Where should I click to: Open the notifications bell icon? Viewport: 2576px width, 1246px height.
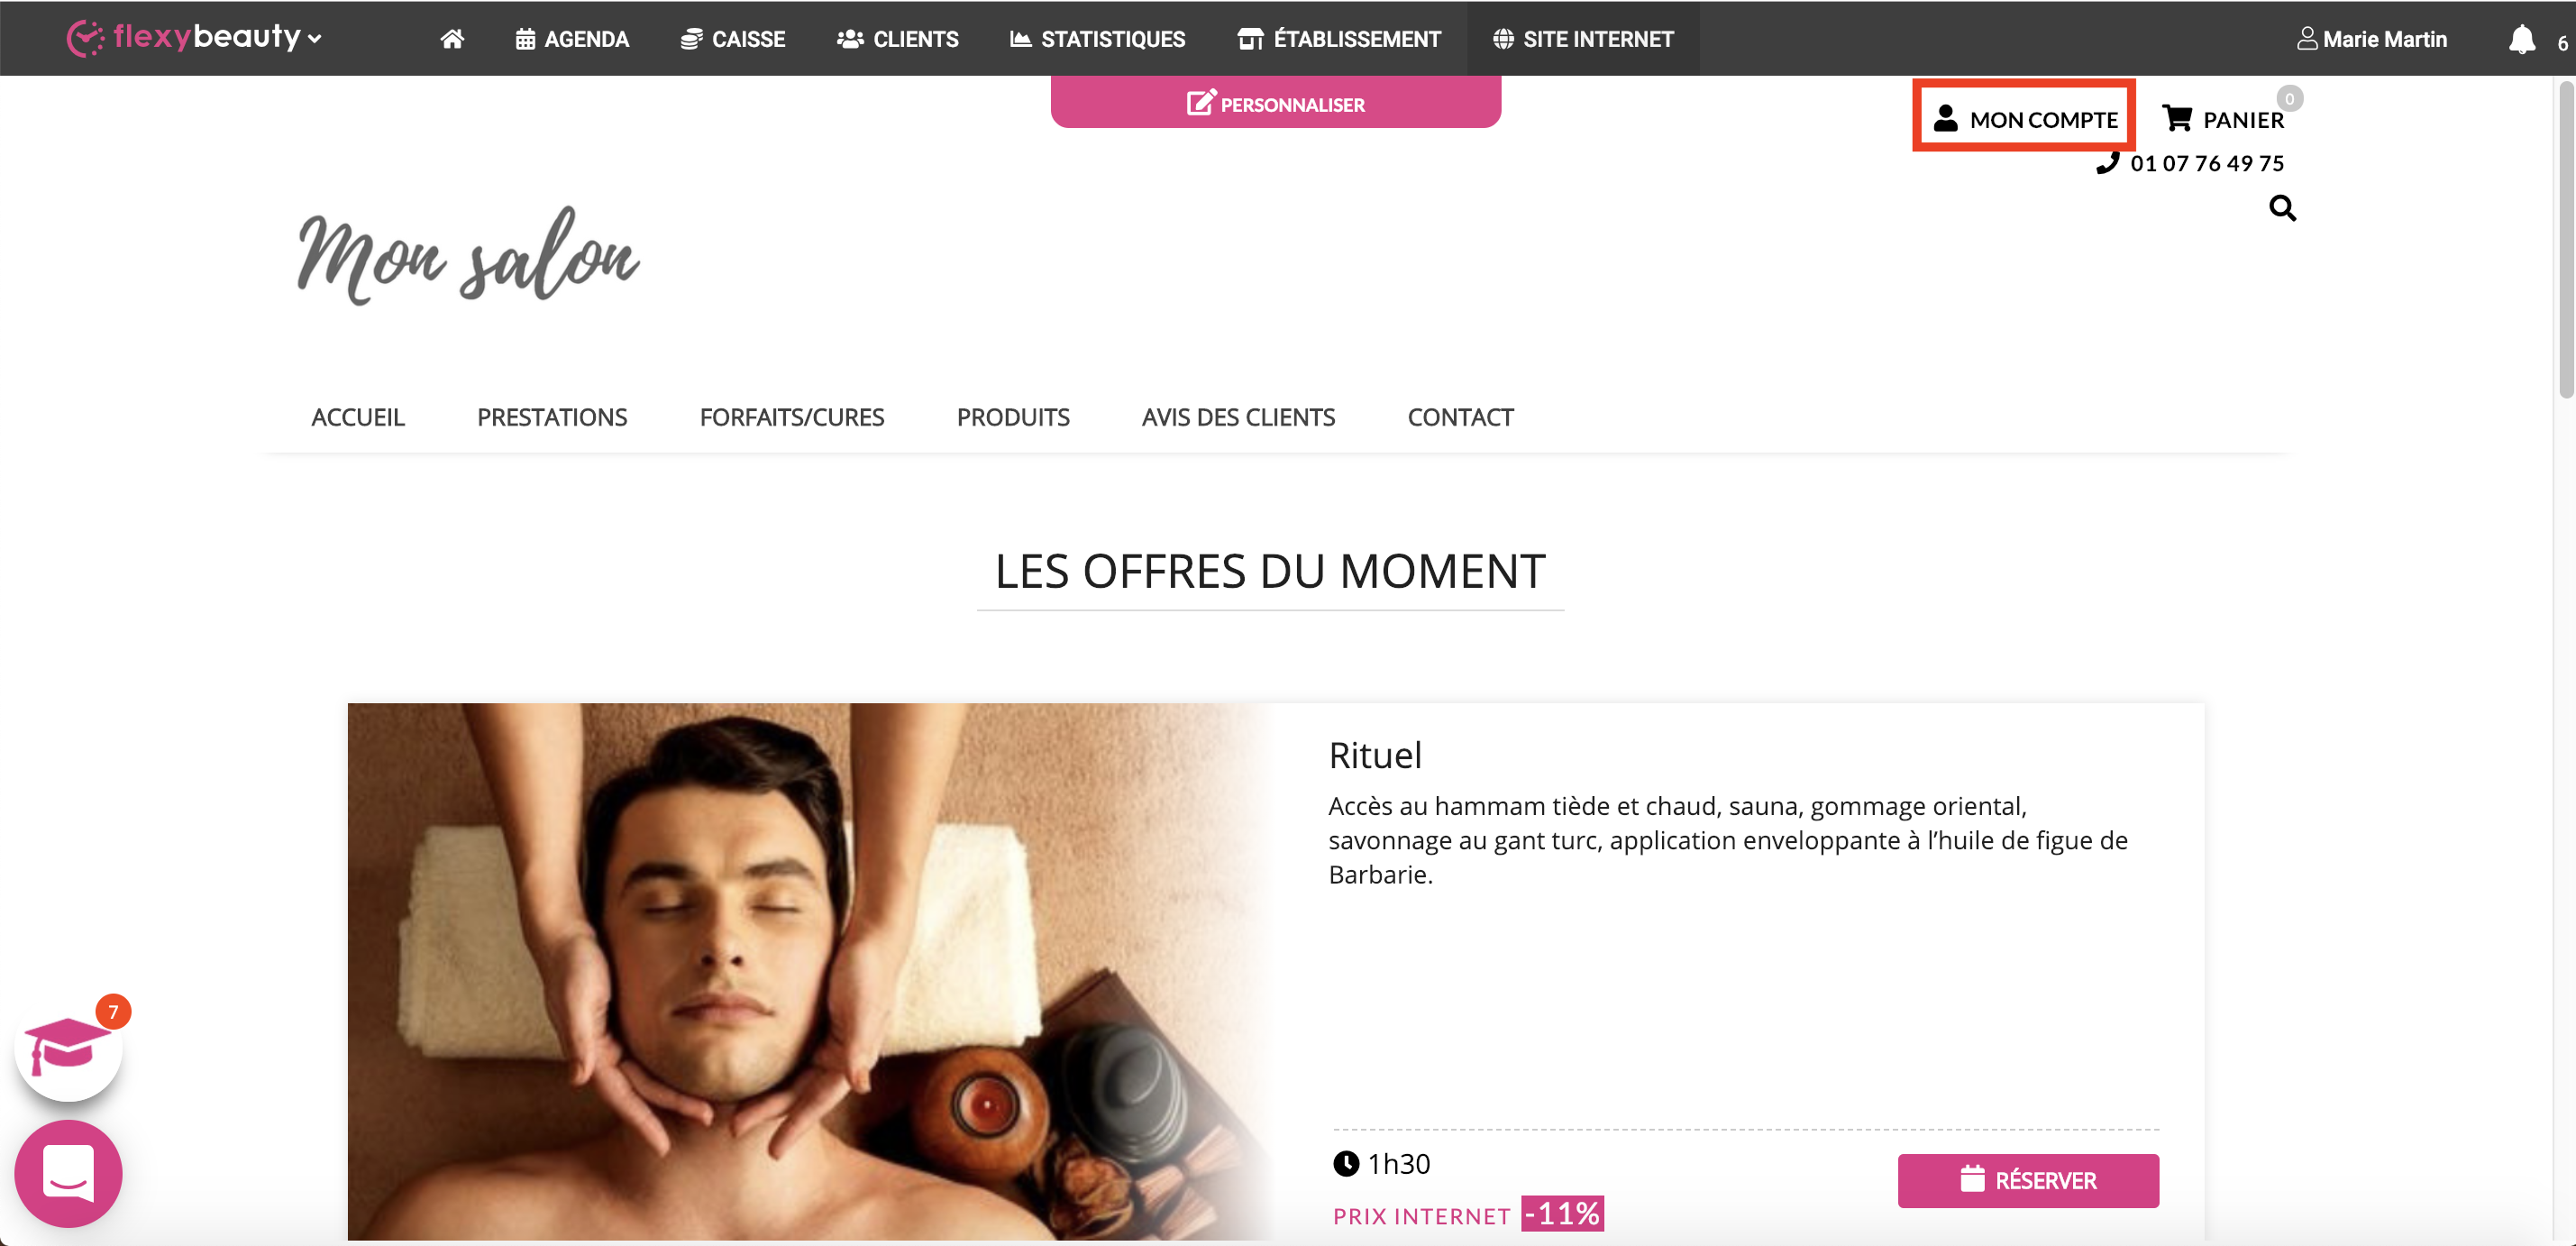tap(2521, 39)
